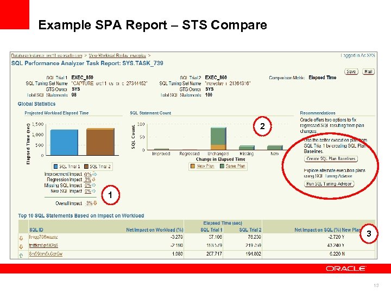
Task: Open Improvement Impact 0% link
Action: 88,174
